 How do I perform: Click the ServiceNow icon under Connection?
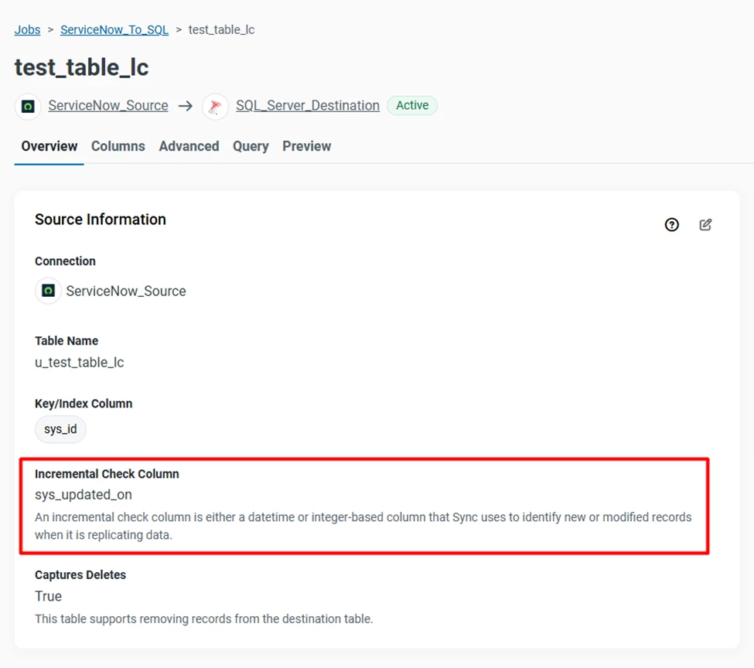[48, 291]
